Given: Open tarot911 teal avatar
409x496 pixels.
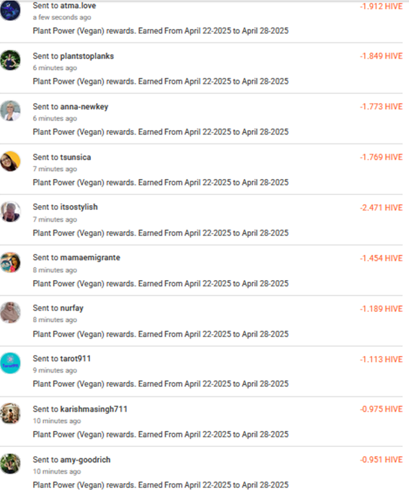Looking at the screenshot, I should tap(10, 363).
